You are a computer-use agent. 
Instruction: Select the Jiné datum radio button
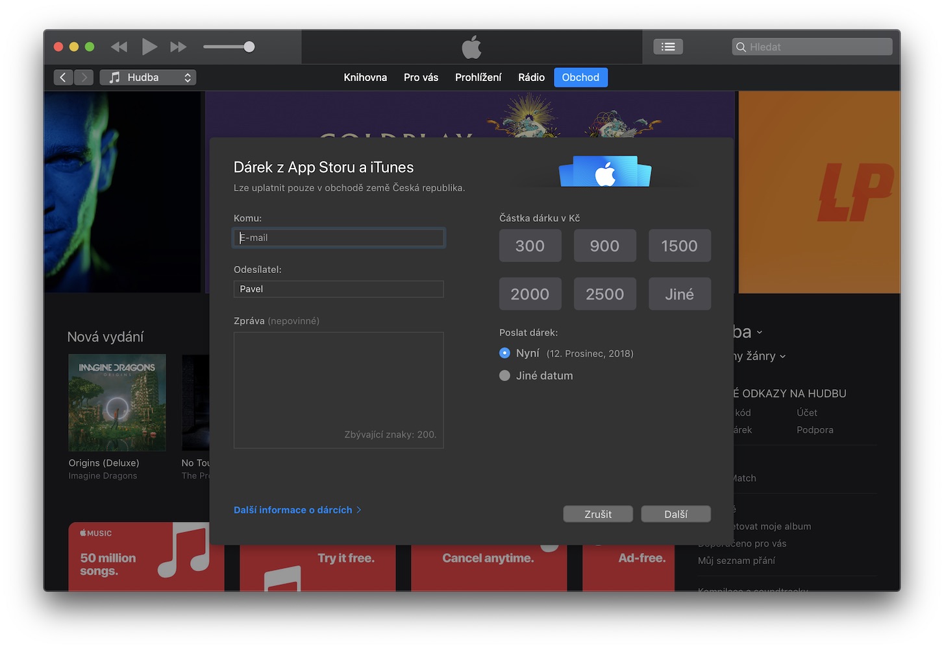[504, 375]
